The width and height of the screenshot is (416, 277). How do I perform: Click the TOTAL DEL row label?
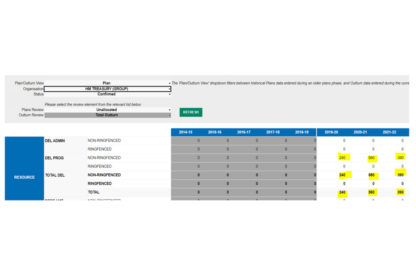pos(55,175)
